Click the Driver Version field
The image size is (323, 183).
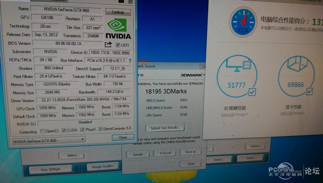(x=83, y=100)
